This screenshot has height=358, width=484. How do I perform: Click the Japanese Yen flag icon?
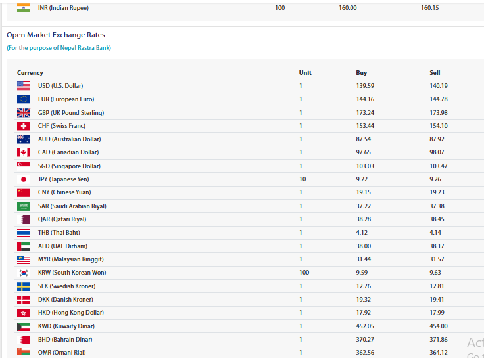[24, 179]
